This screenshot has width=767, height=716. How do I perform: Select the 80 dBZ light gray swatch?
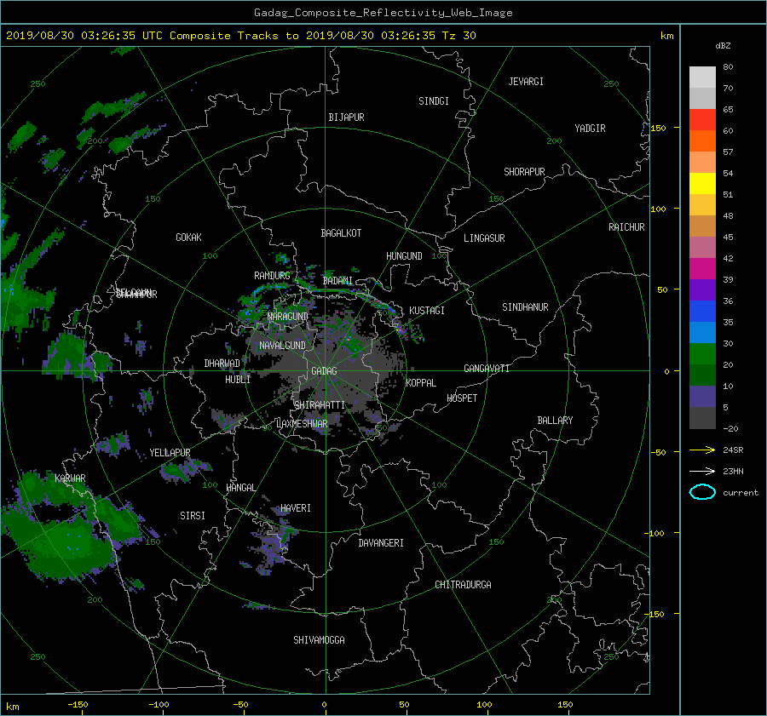pyautogui.click(x=702, y=77)
